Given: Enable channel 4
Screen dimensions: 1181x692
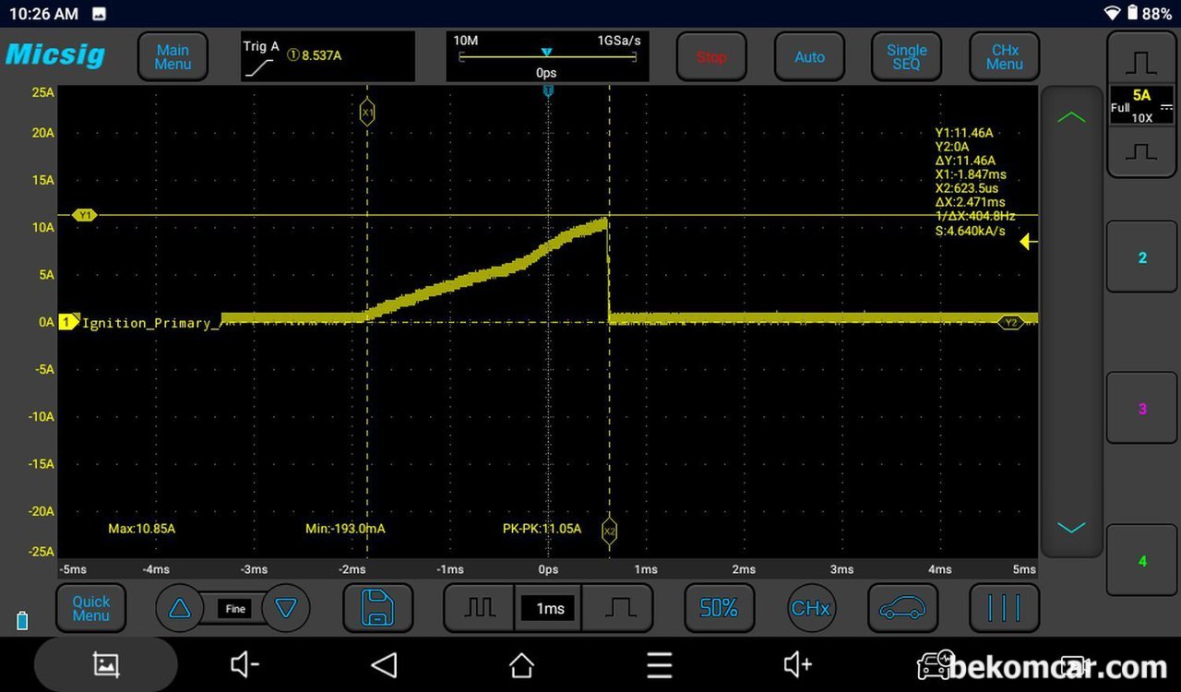Looking at the screenshot, I should click(1141, 561).
